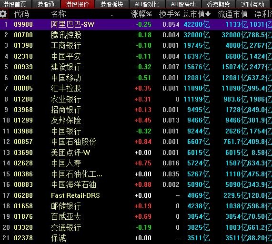Click 保诚 stock name
This screenshot has width=272, height=244.
coord(58,238)
